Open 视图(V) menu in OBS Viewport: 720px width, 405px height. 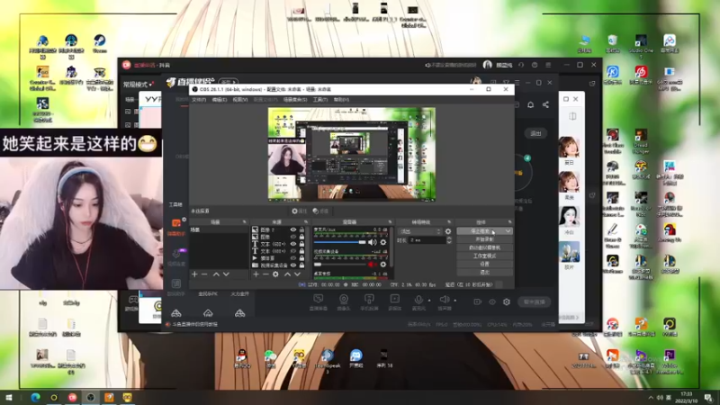pyautogui.click(x=240, y=100)
